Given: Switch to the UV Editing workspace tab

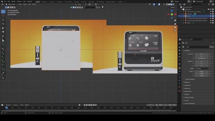Looking at the screenshot, I should tap(59, 2).
